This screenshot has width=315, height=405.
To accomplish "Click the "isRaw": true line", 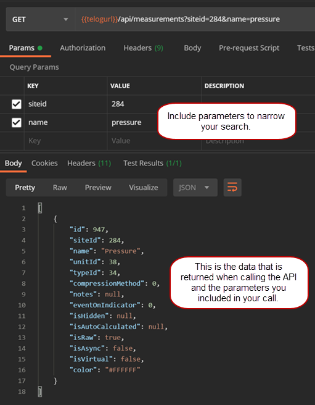I will coord(97,338).
